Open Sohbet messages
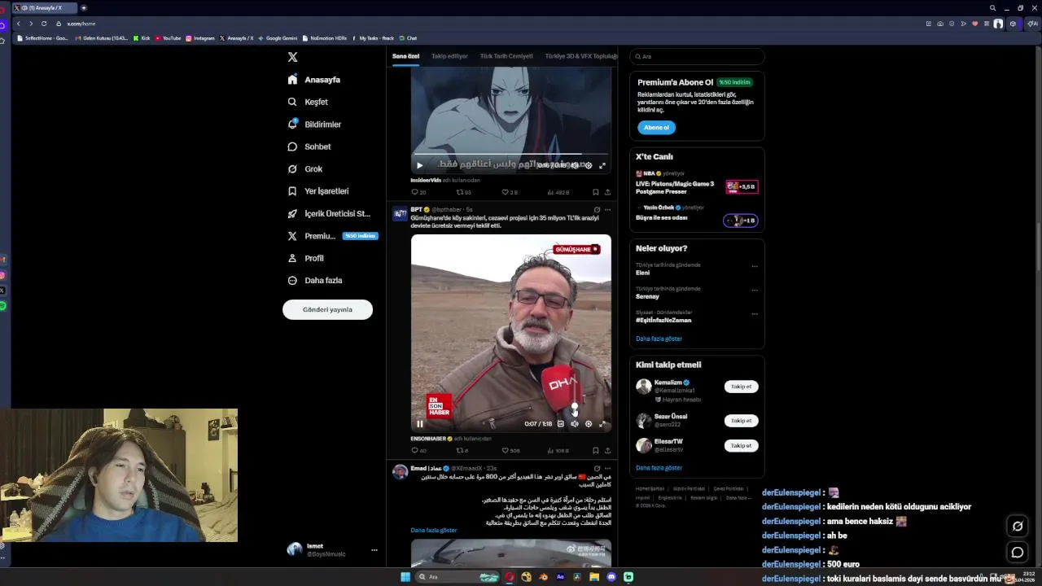The image size is (1042, 586). (309, 146)
